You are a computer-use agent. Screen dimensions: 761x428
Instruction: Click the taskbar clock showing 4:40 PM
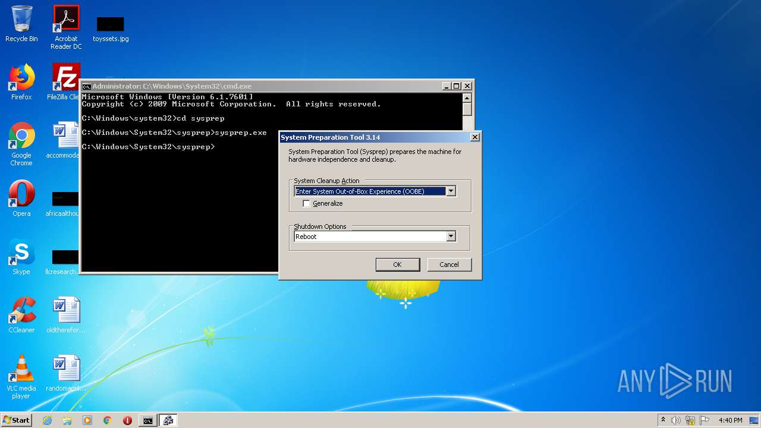pos(730,420)
